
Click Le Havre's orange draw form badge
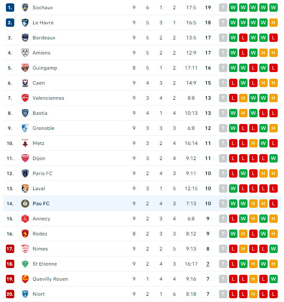click(x=274, y=23)
